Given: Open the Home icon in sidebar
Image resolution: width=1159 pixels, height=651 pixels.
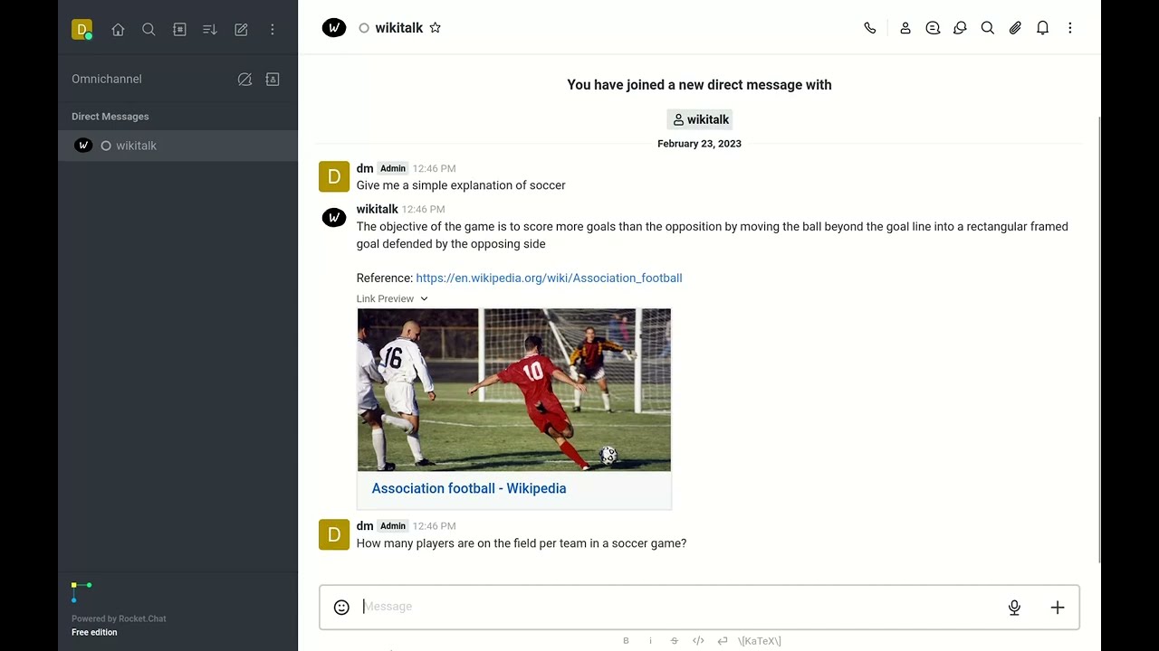Looking at the screenshot, I should pyautogui.click(x=118, y=30).
